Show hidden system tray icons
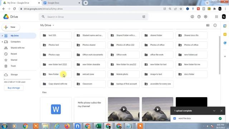 click(x=204, y=126)
